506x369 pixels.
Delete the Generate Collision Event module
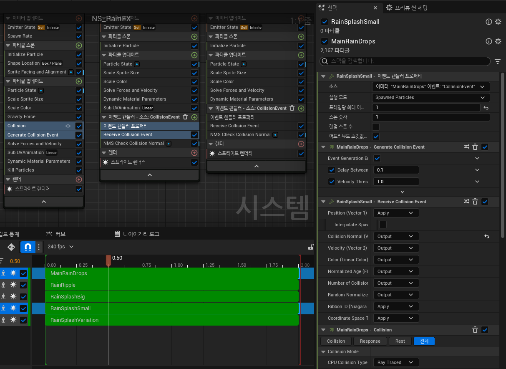click(x=475, y=147)
